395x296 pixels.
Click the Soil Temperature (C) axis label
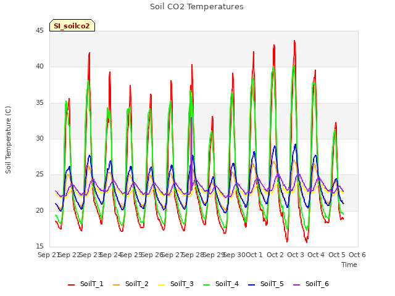[8, 140]
